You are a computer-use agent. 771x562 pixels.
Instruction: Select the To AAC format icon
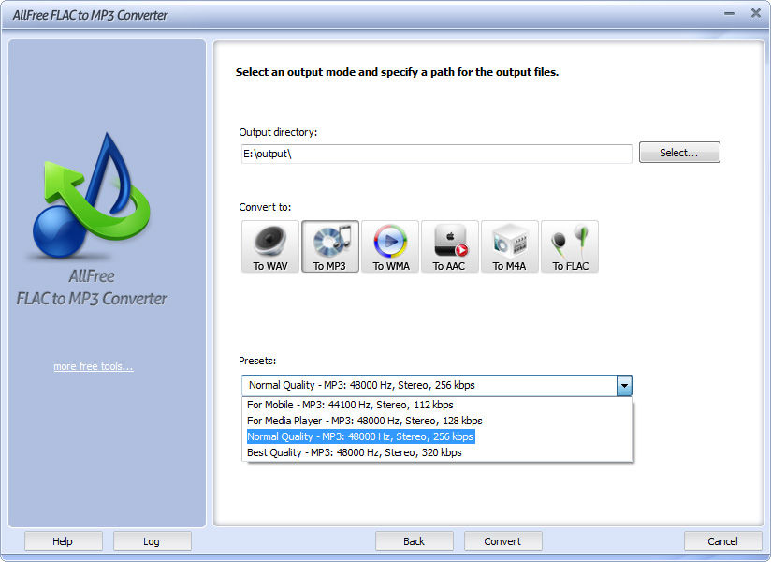[x=450, y=246]
